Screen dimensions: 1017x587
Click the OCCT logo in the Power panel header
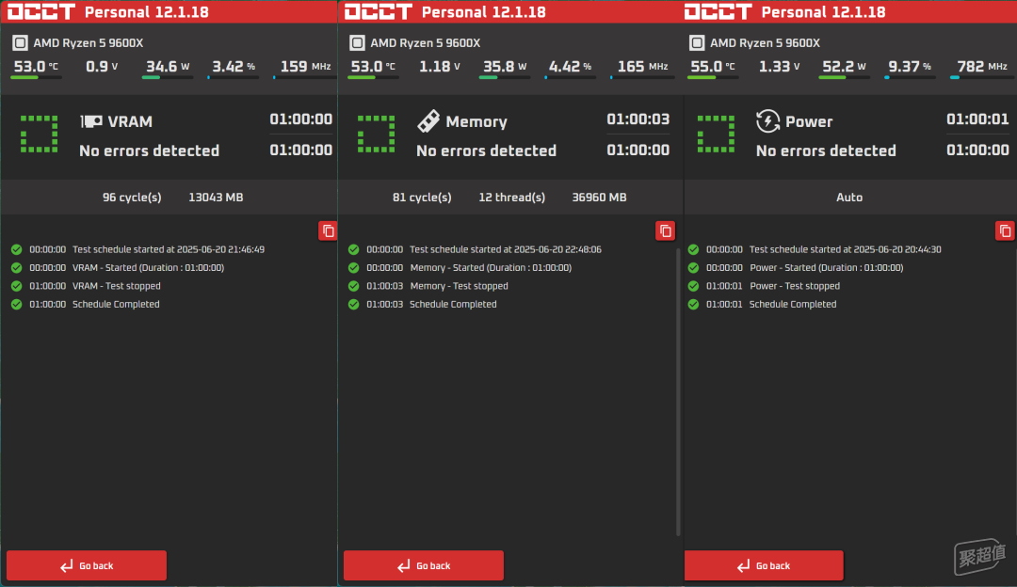718,11
